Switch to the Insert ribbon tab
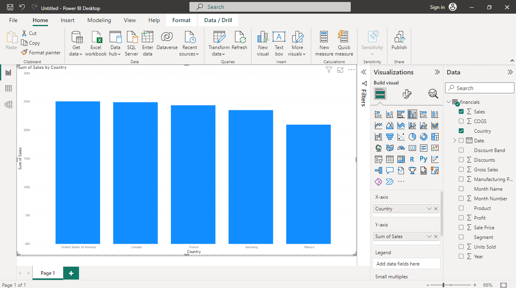 [67, 20]
